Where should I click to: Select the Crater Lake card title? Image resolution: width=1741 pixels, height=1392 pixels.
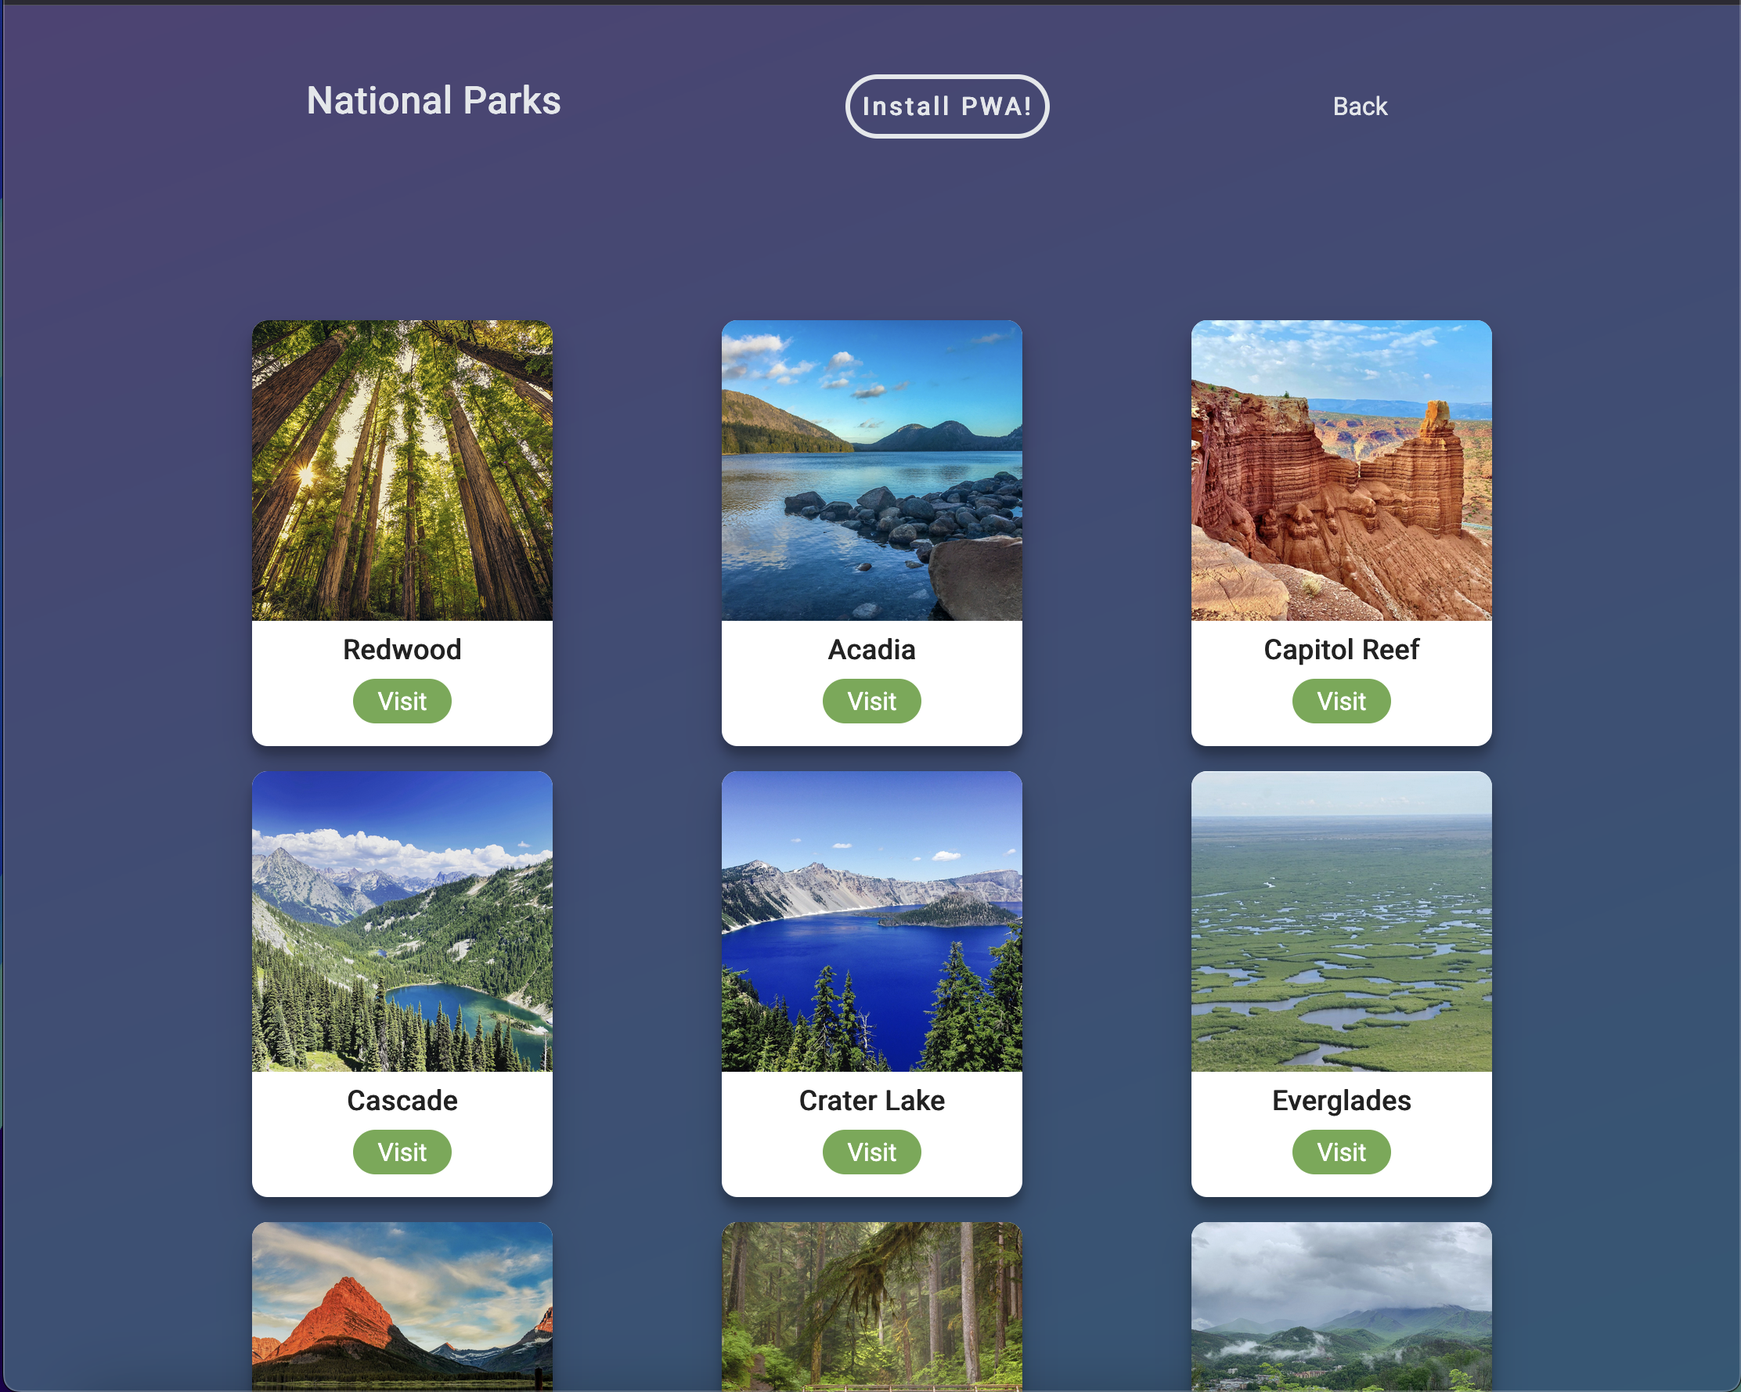(x=871, y=1100)
